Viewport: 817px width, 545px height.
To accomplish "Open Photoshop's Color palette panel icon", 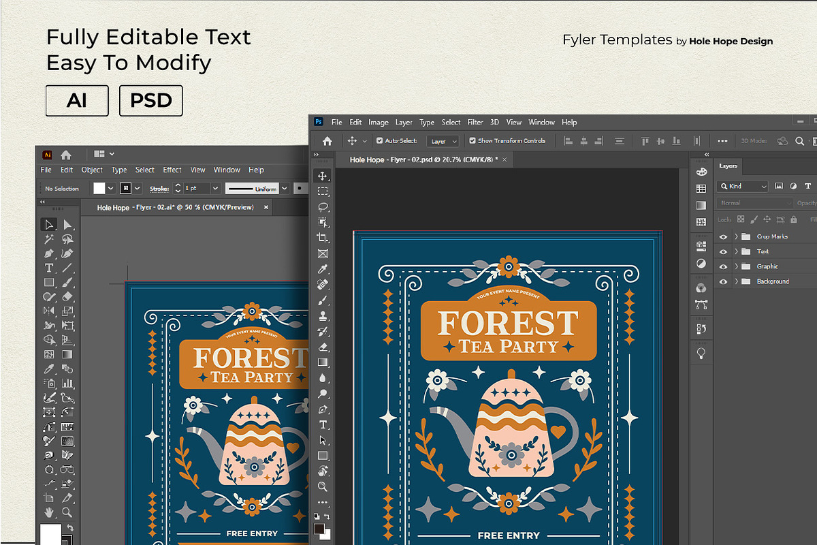I will tap(701, 172).
